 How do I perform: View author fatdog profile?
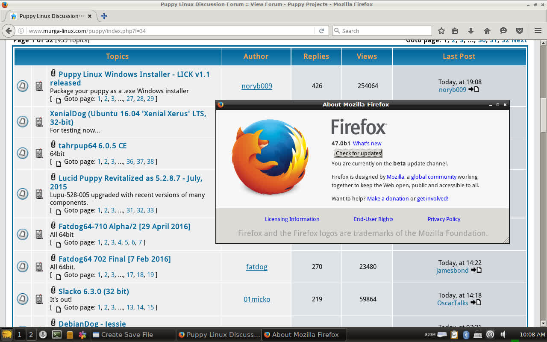pos(257,267)
